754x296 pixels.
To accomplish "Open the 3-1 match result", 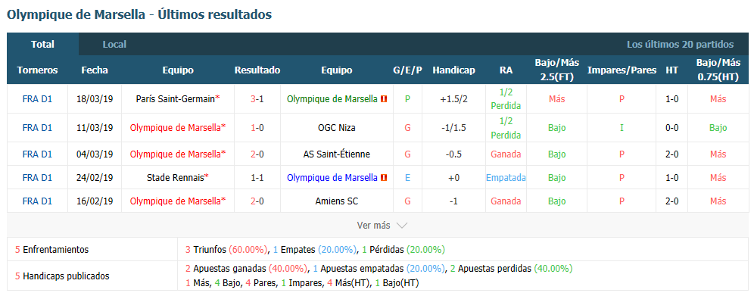I will pos(257,99).
